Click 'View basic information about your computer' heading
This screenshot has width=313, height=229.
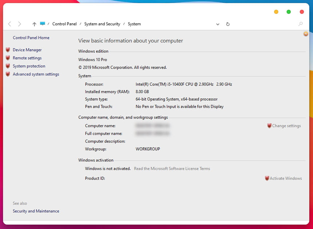coord(131,41)
